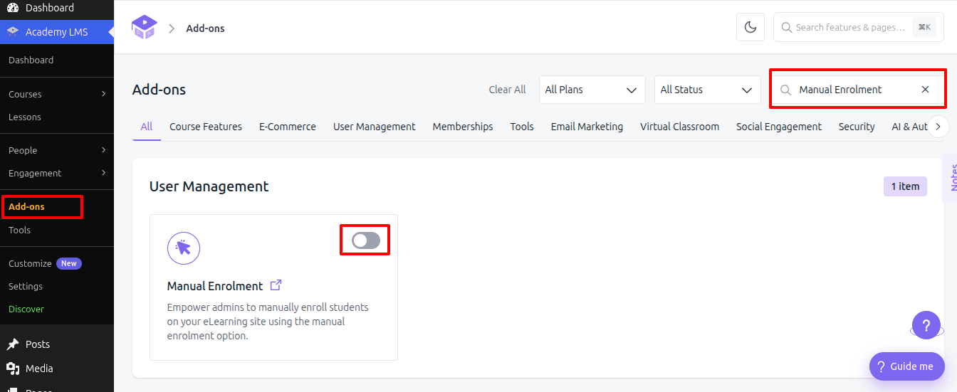Open the All Plans dropdown

click(x=592, y=90)
